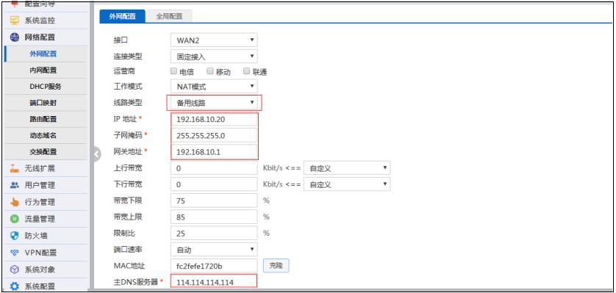
Task: Open 系统配置 in the sidebar
Action: 40,286
